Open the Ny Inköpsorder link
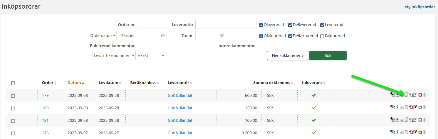 pyautogui.click(x=420, y=7)
